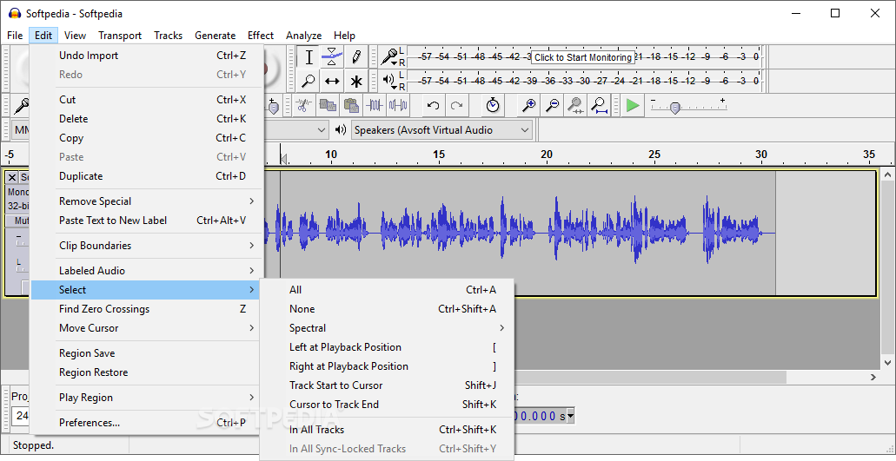Expand the Move Cursor submenu

(147, 328)
